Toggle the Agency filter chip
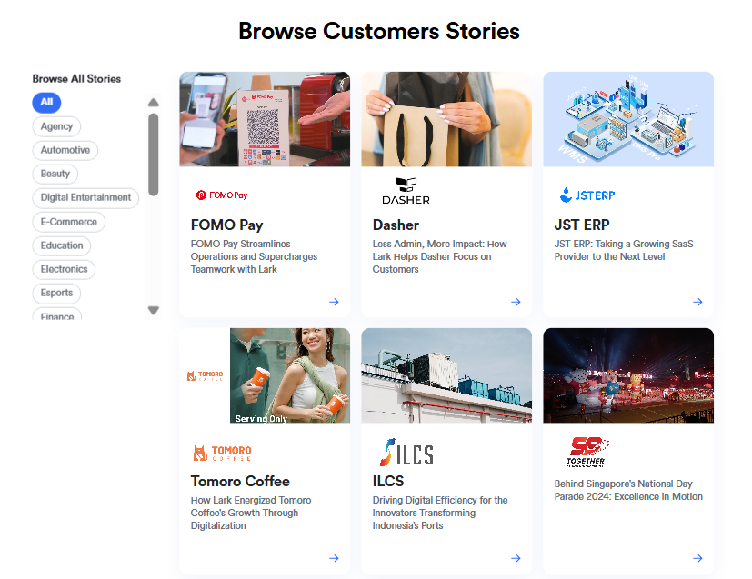 pos(56,126)
